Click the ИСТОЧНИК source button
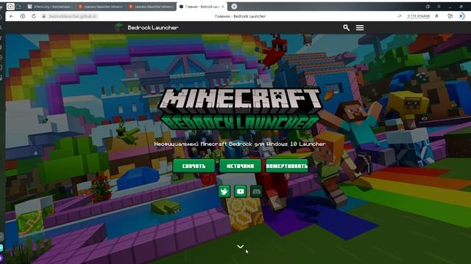Image resolution: width=471 pixels, height=264 pixels. point(241,166)
